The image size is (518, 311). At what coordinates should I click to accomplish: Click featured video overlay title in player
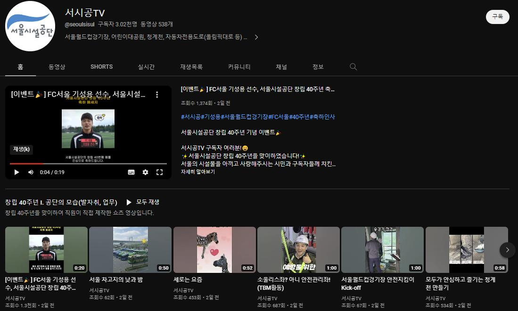78,94
